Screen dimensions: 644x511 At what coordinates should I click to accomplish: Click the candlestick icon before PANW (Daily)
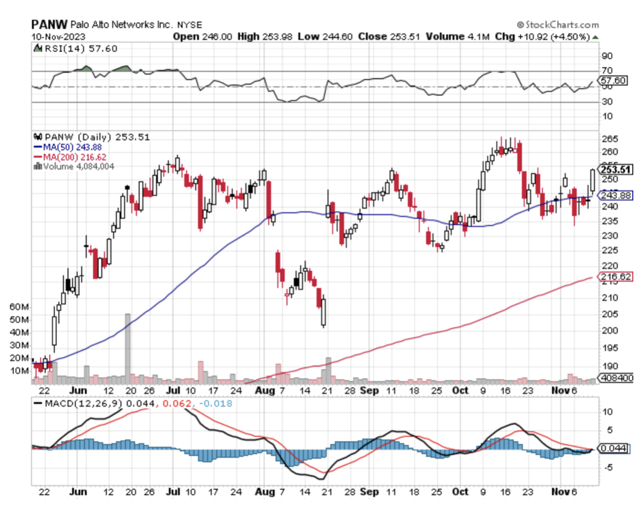(38, 137)
